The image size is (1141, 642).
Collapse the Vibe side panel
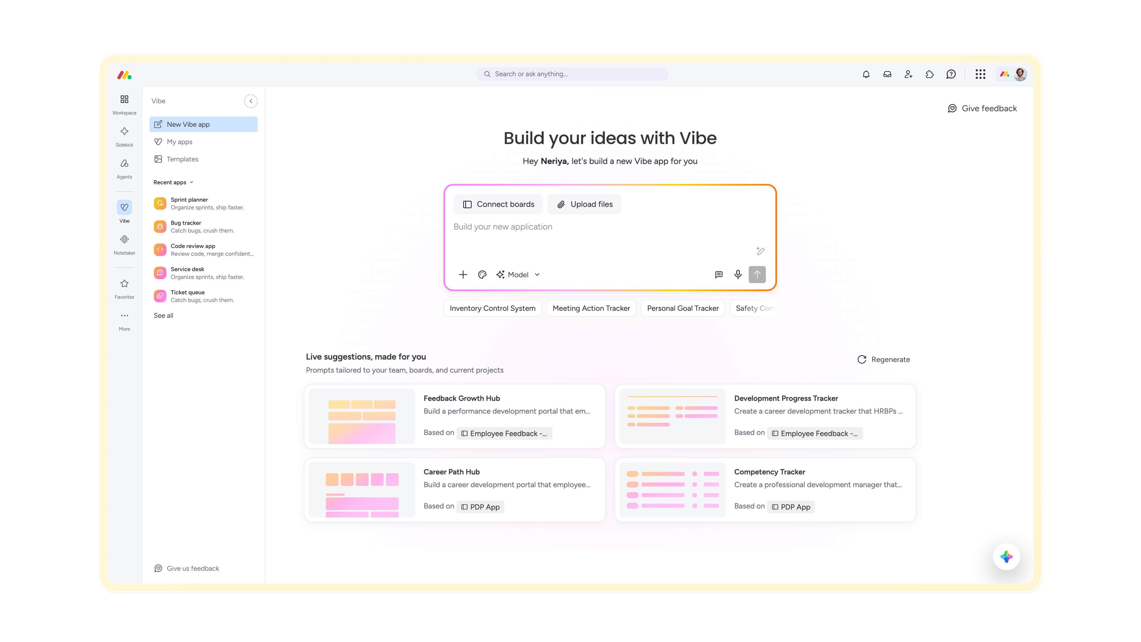pyautogui.click(x=251, y=101)
